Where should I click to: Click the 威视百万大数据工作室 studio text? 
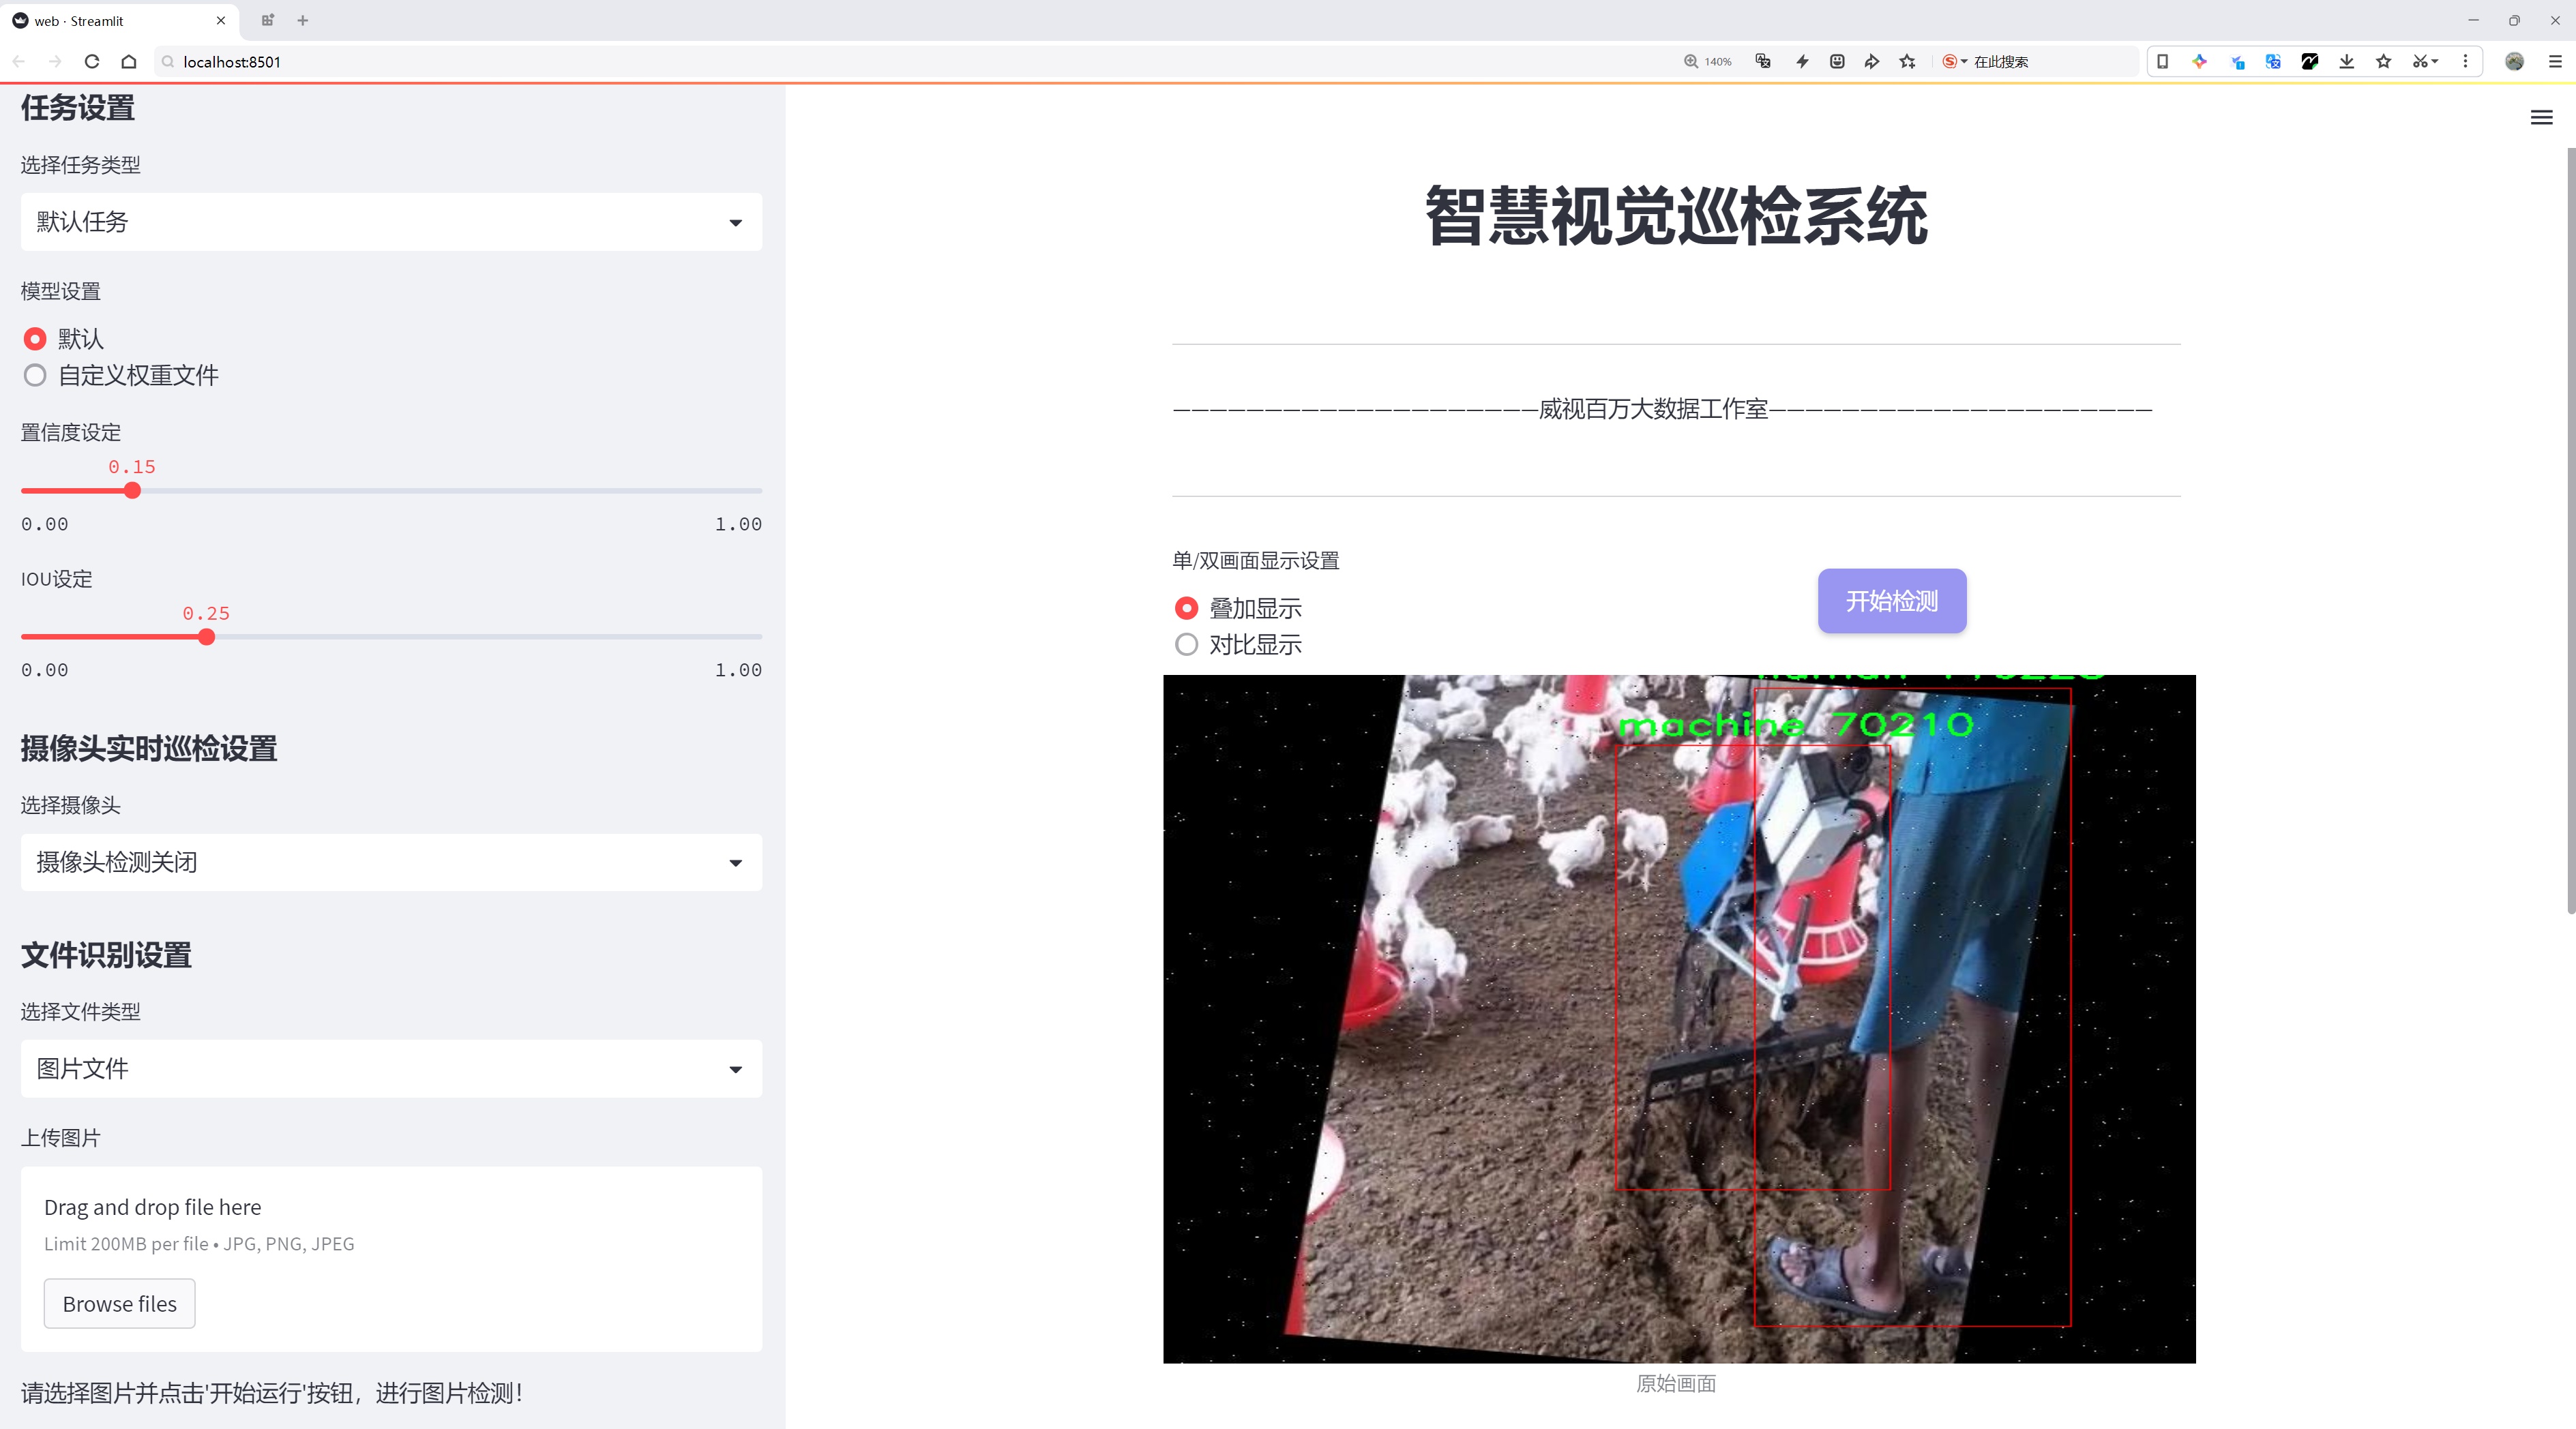1653,408
